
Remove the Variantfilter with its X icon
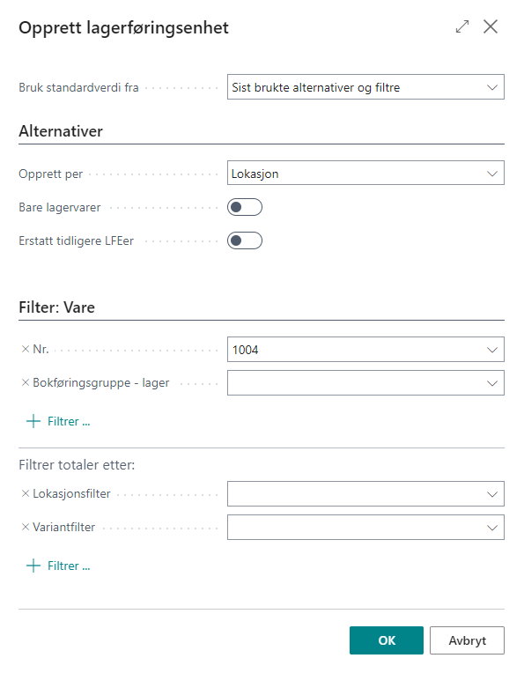click(x=26, y=527)
